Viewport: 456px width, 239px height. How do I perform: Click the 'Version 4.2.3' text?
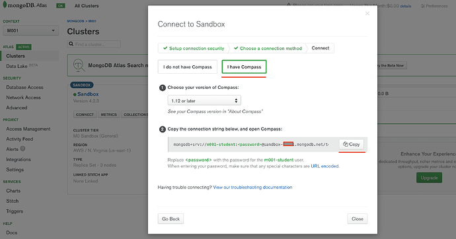tap(86, 101)
